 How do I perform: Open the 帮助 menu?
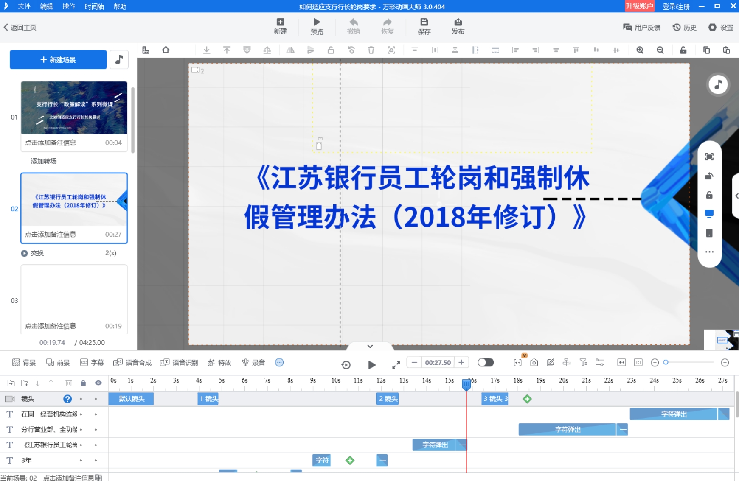point(120,7)
